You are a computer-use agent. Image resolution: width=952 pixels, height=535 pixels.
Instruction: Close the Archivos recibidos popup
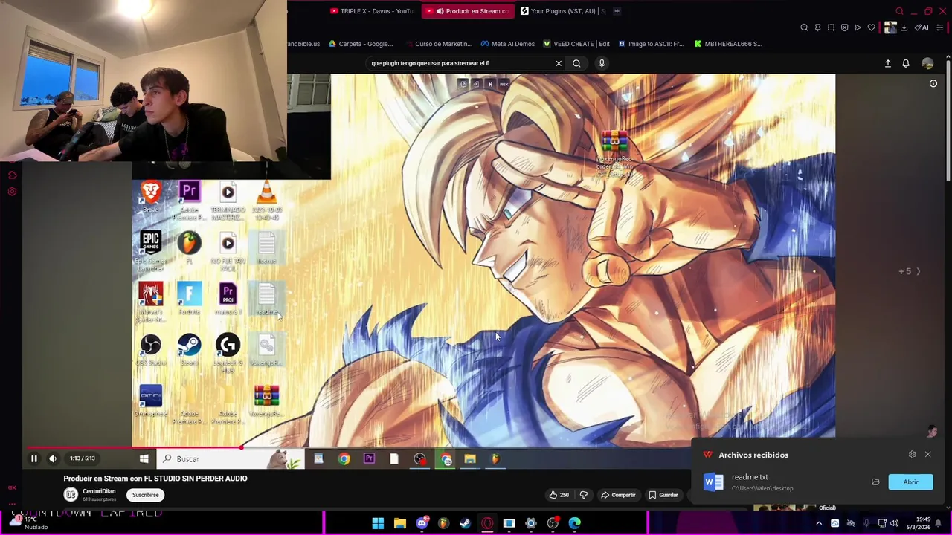click(927, 454)
